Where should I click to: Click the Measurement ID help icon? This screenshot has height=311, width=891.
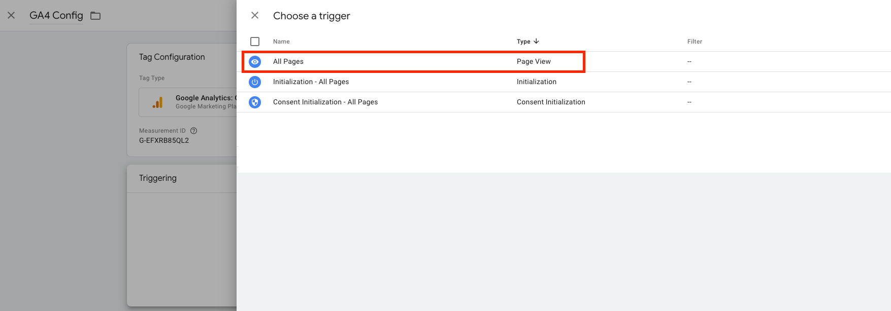[x=193, y=131]
